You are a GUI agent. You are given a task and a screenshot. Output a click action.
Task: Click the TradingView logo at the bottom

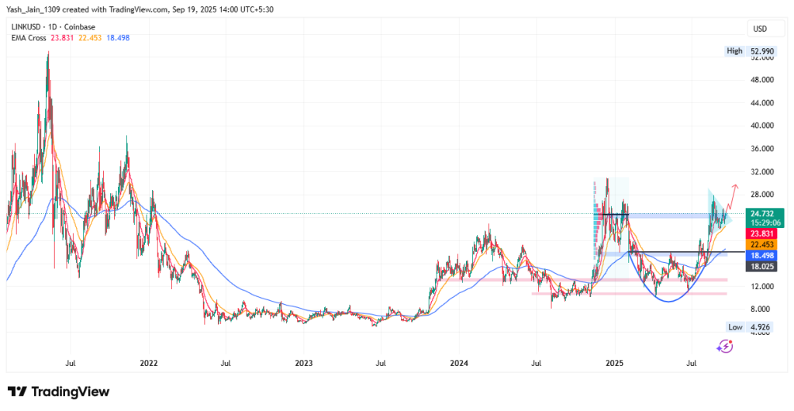pos(59,392)
